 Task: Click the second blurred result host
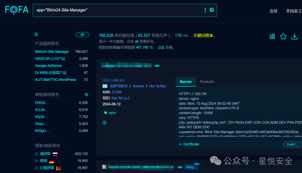click(x=141, y=167)
